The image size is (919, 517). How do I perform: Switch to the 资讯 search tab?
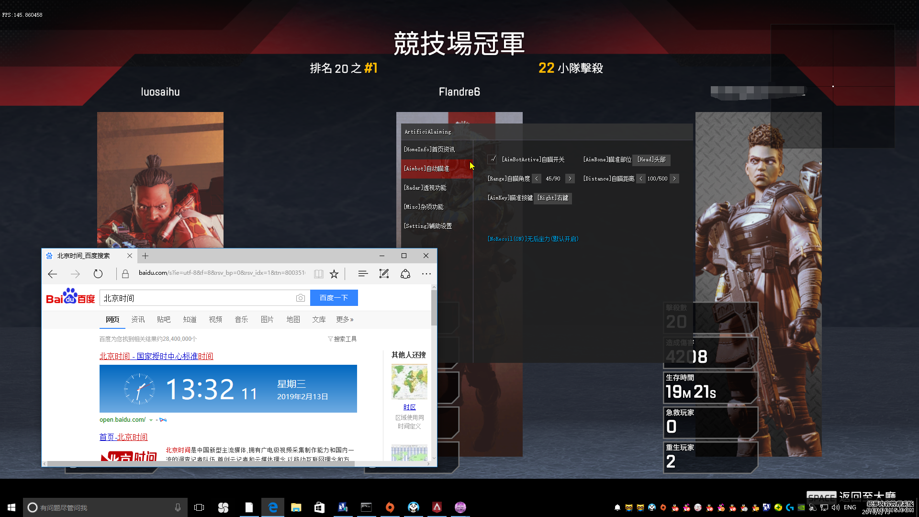(x=138, y=319)
